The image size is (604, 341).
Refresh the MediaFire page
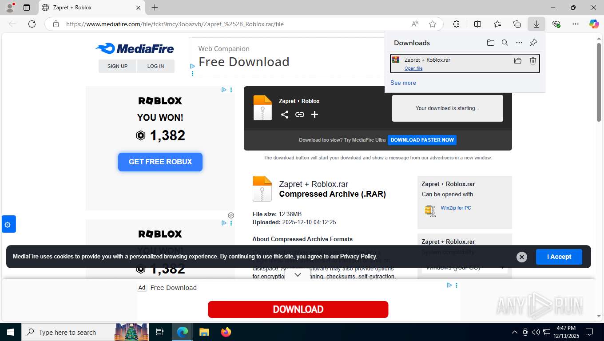click(32, 24)
